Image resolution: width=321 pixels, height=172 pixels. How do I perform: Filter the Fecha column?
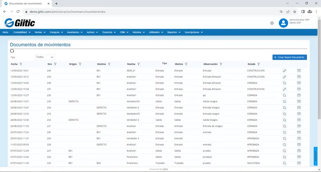21,64
